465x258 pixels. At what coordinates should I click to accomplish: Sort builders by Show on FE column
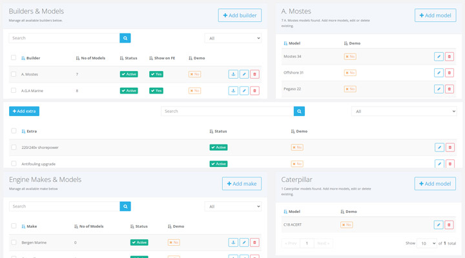pos(162,58)
